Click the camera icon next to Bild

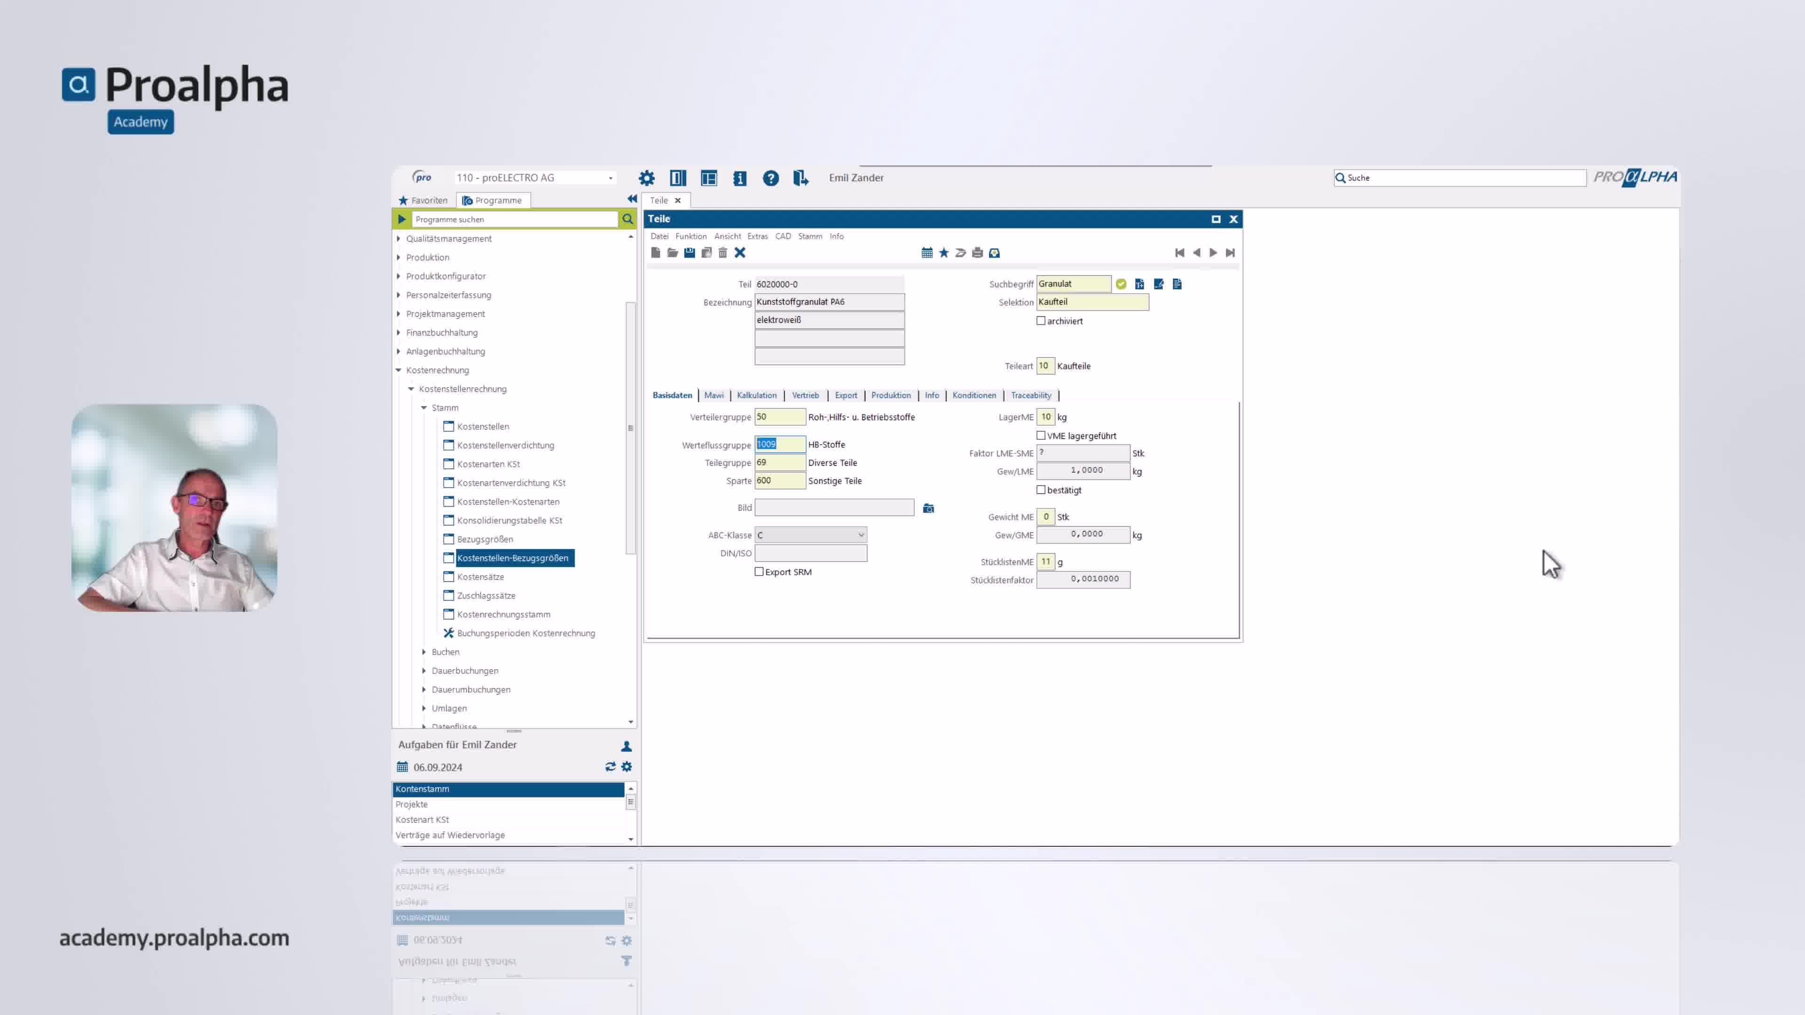pyautogui.click(x=928, y=508)
